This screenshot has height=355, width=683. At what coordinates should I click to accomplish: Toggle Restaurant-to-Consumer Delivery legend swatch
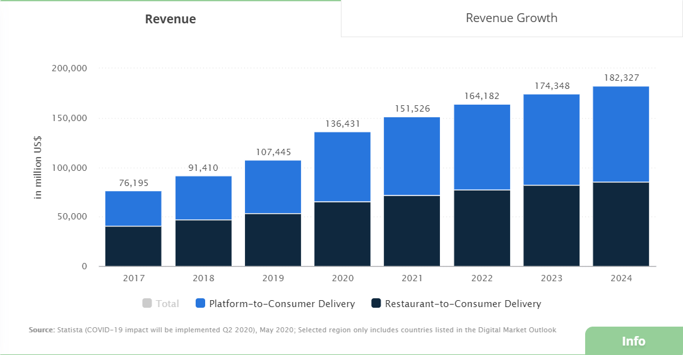[x=376, y=303]
